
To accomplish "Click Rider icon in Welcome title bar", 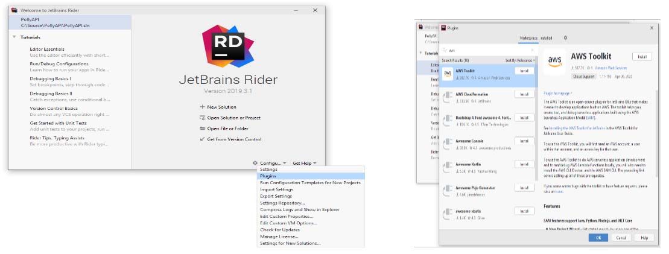I will click(14, 10).
